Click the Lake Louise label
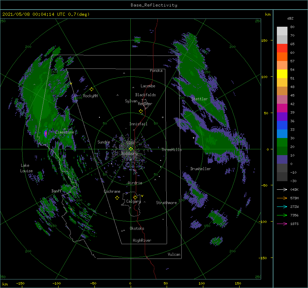The width and height of the screenshot is (308, 288). tap(26, 168)
